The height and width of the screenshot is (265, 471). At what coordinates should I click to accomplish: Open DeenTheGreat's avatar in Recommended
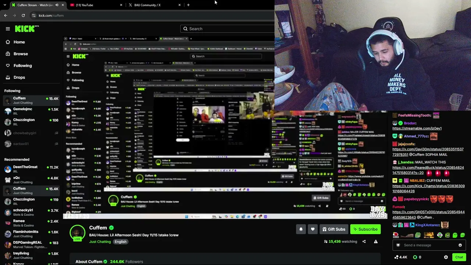8,169
